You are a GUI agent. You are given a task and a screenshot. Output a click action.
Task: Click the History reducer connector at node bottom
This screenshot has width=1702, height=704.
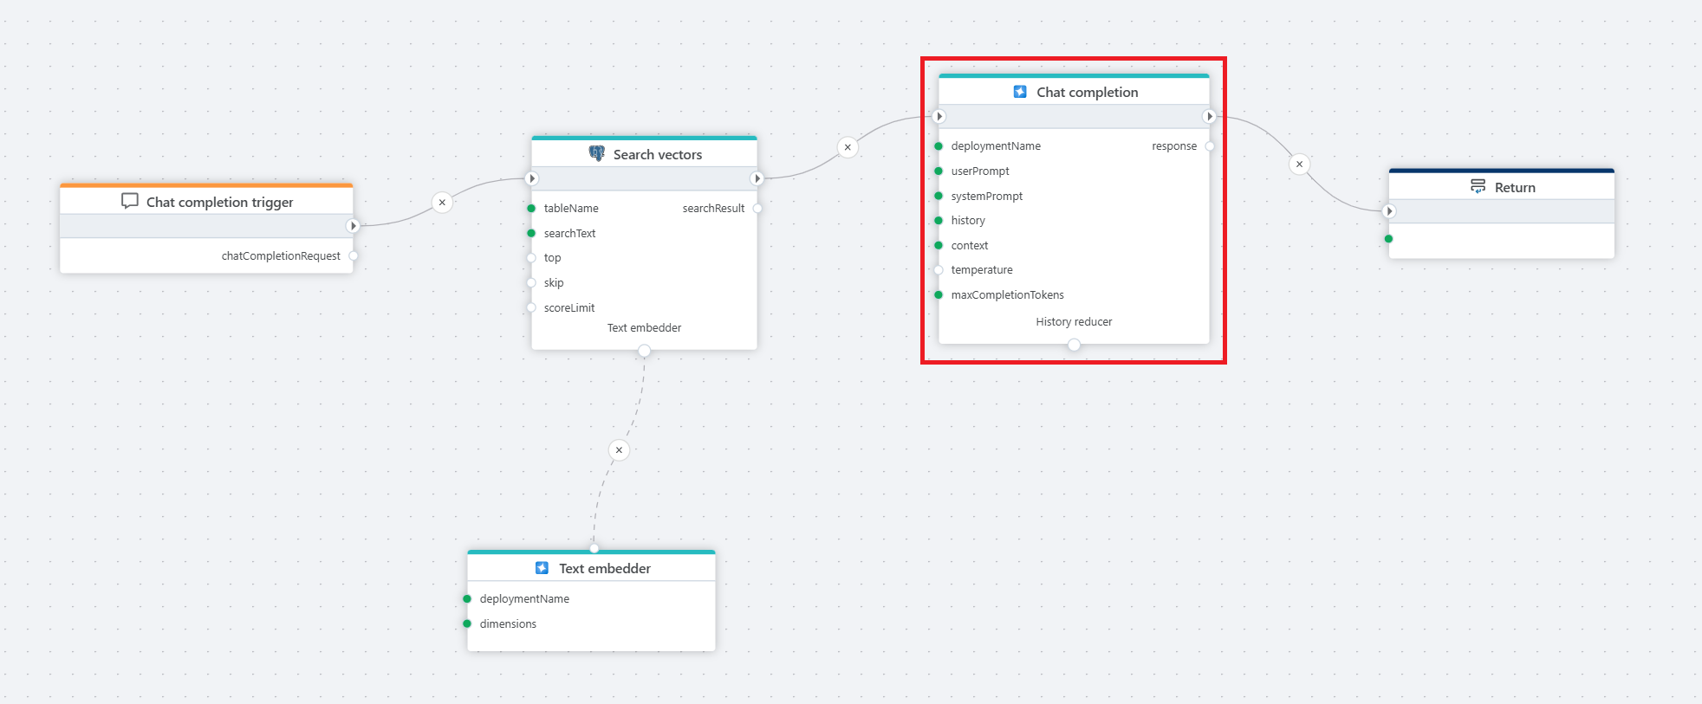click(1074, 345)
